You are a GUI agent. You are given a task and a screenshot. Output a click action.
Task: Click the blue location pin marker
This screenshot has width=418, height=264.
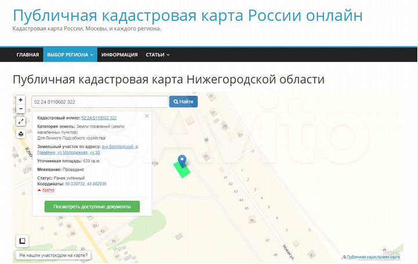click(182, 161)
